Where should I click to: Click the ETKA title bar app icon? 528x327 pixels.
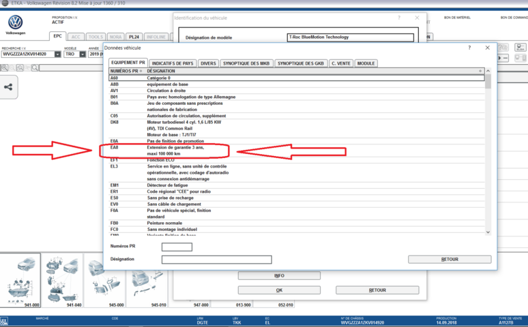(x=5, y=3)
